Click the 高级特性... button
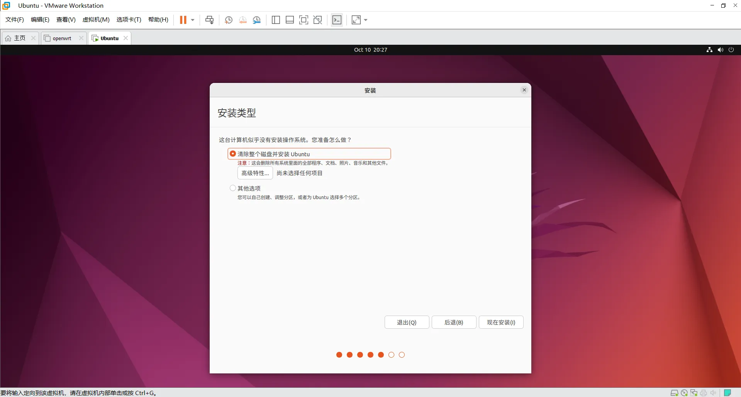Viewport: 741px width, 397px height. 254,173
